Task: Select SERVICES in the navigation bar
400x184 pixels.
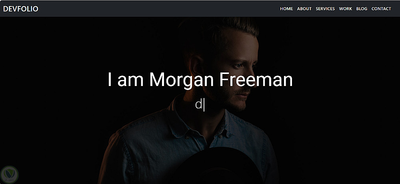Action: (x=325, y=9)
